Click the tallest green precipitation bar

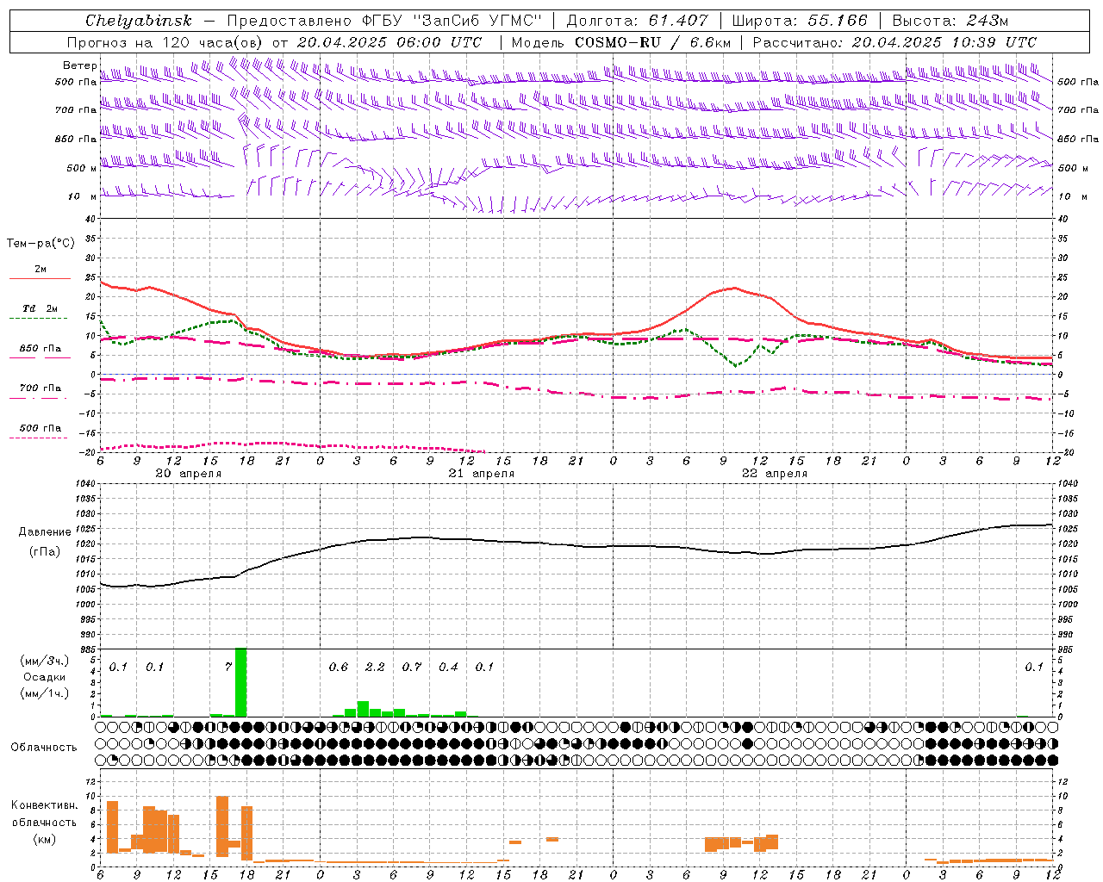tap(240, 682)
